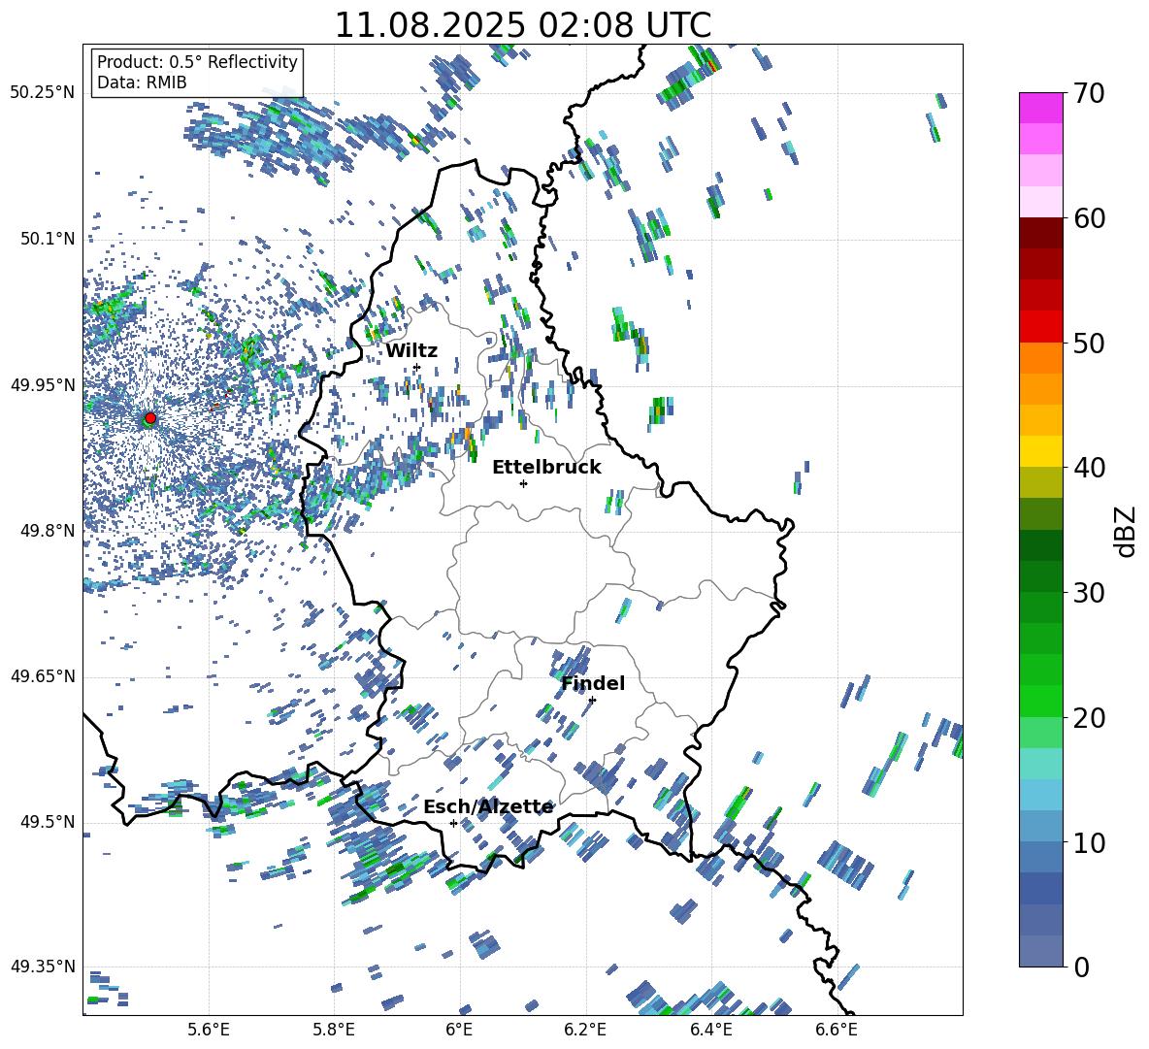This screenshot has height=1049, width=1149.
Task: Click the Ettelbruck city label
Action: click(546, 468)
